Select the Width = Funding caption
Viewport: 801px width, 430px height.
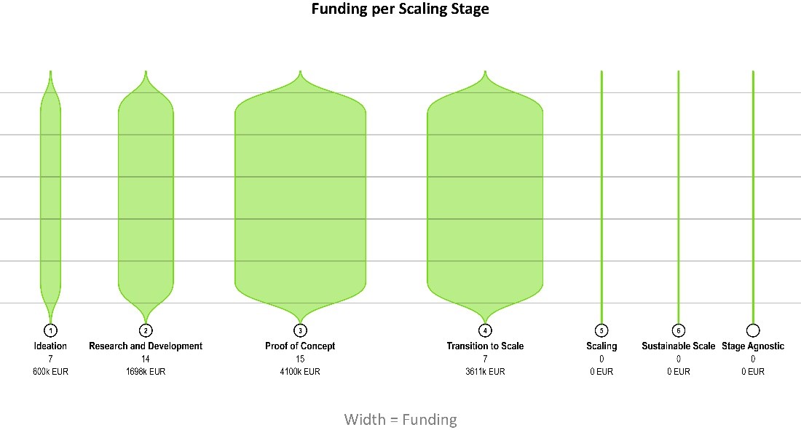[400, 420]
